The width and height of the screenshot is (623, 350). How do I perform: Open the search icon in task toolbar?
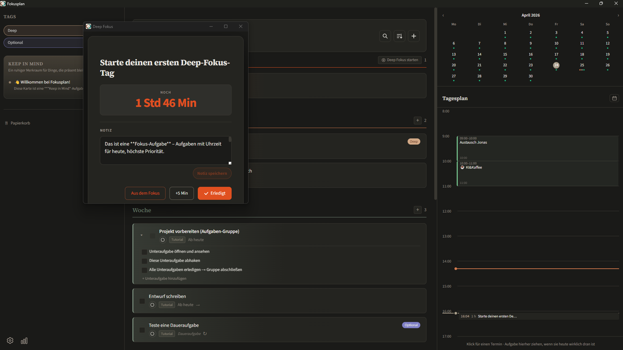point(385,36)
